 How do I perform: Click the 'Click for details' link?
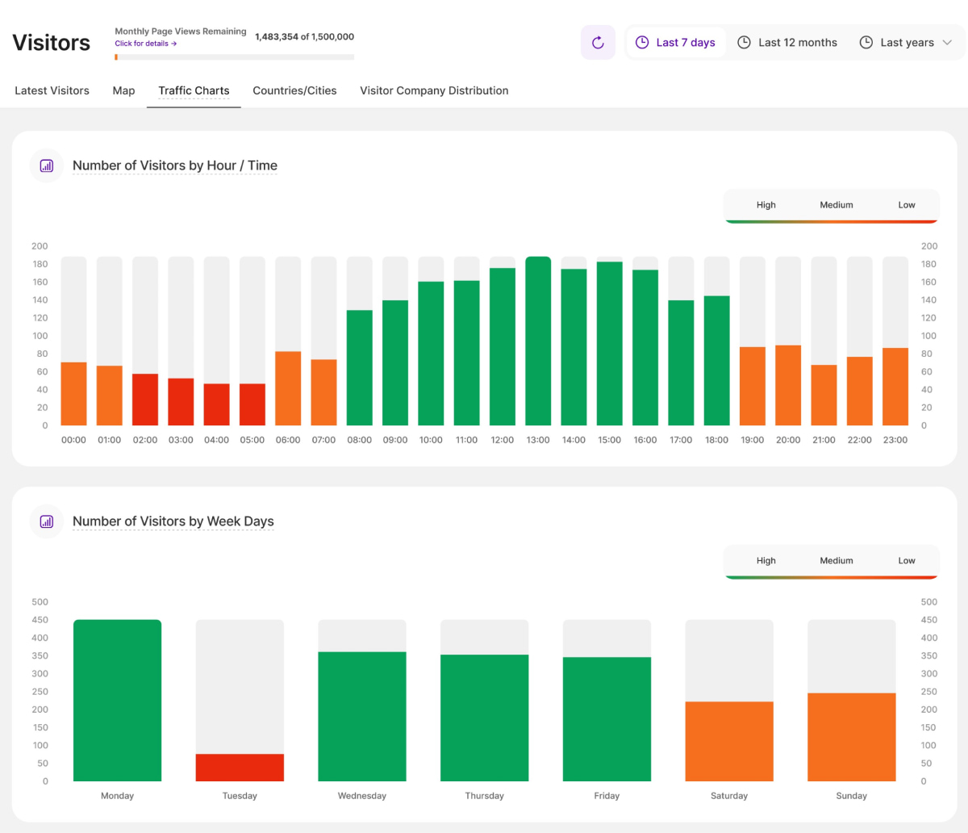(145, 44)
